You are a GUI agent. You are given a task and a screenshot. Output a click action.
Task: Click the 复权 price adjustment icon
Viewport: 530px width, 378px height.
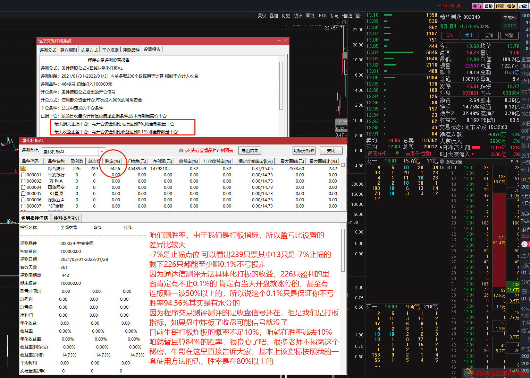pos(262,16)
